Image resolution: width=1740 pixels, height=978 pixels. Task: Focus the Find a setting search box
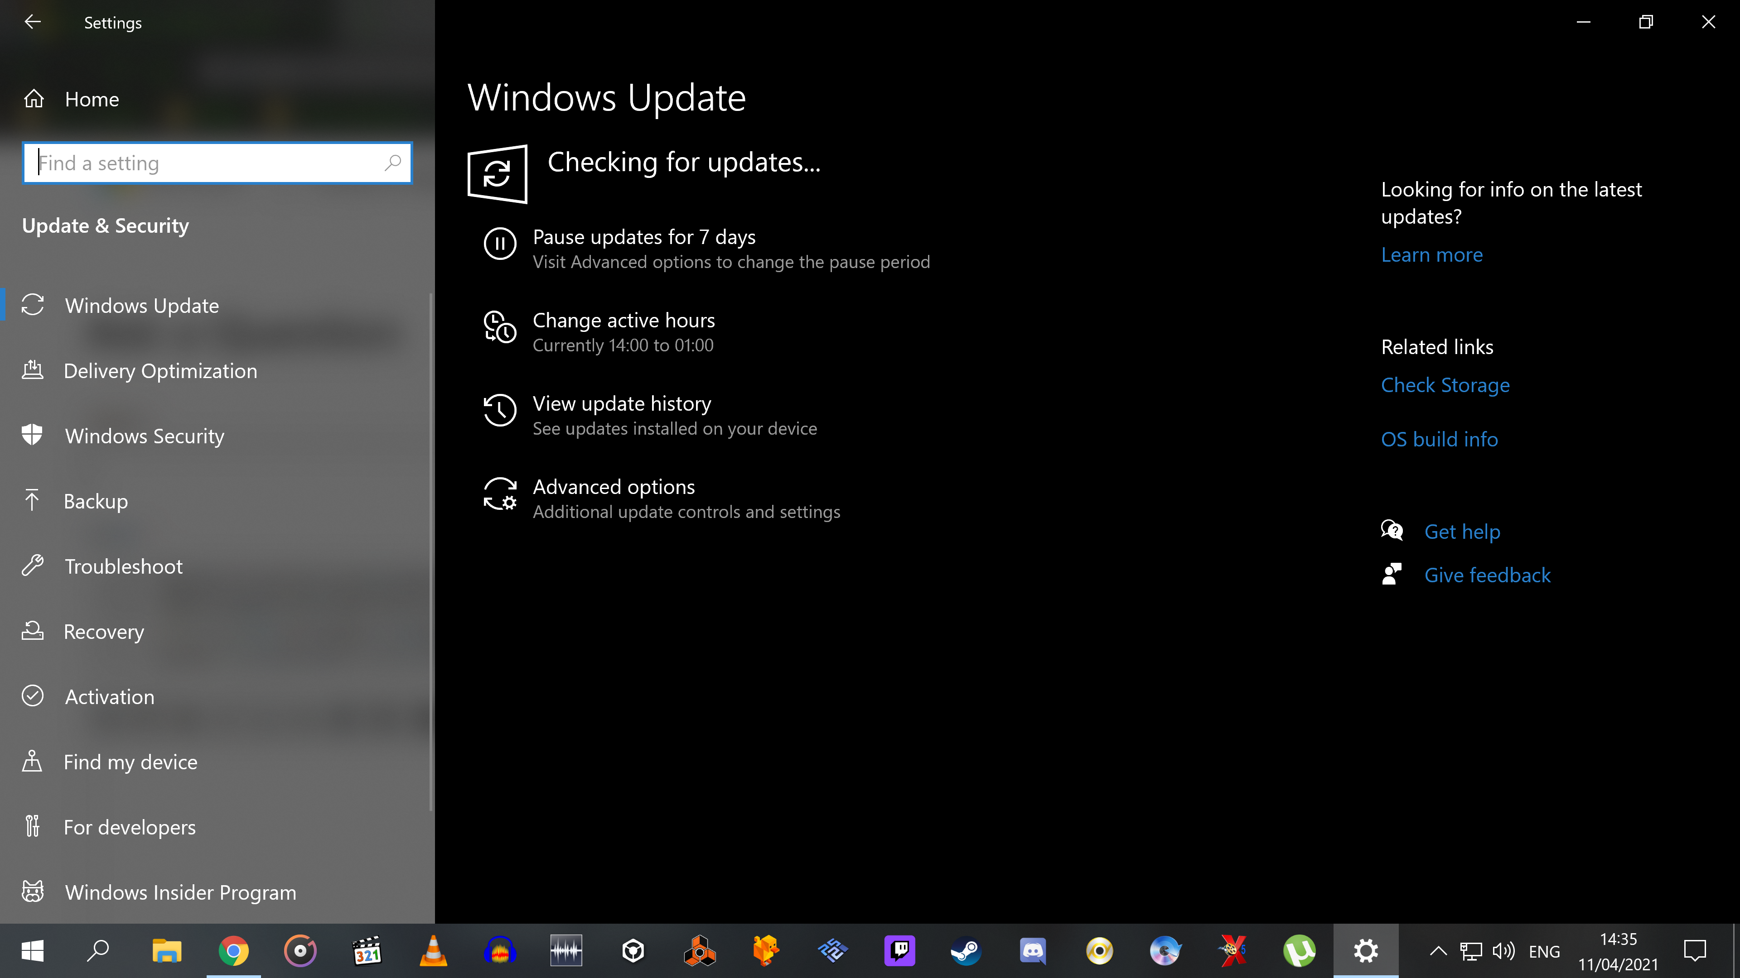[x=203, y=163]
